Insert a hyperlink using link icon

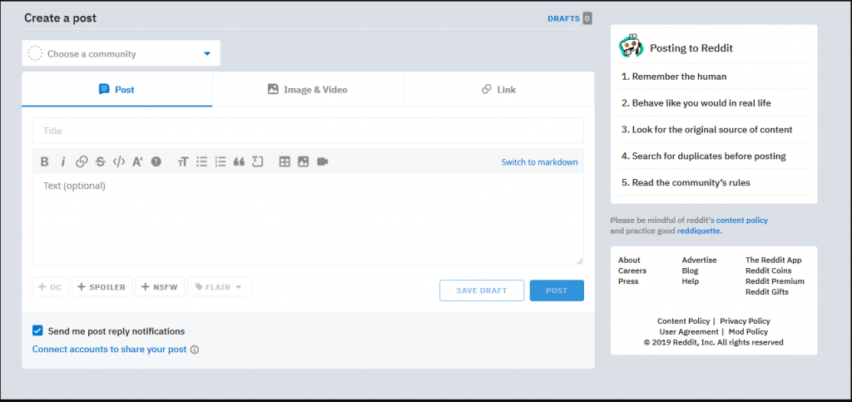point(82,161)
